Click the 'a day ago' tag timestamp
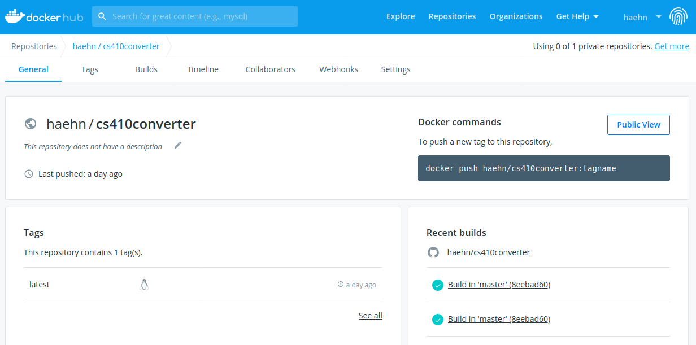The image size is (696, 345). click(361, 285)
